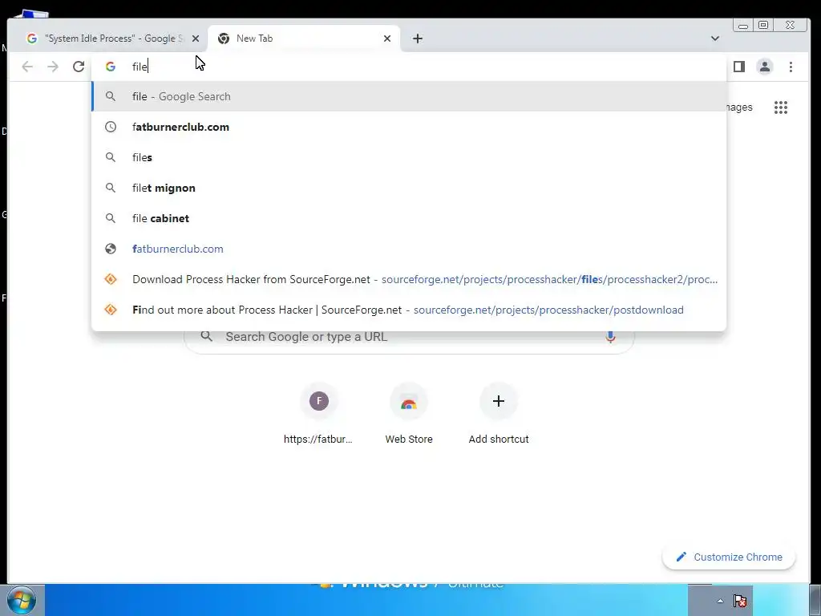Viewport: 821px width, 616px height.
Task: Open a new tab with plus button
Action: pos(417,38)
